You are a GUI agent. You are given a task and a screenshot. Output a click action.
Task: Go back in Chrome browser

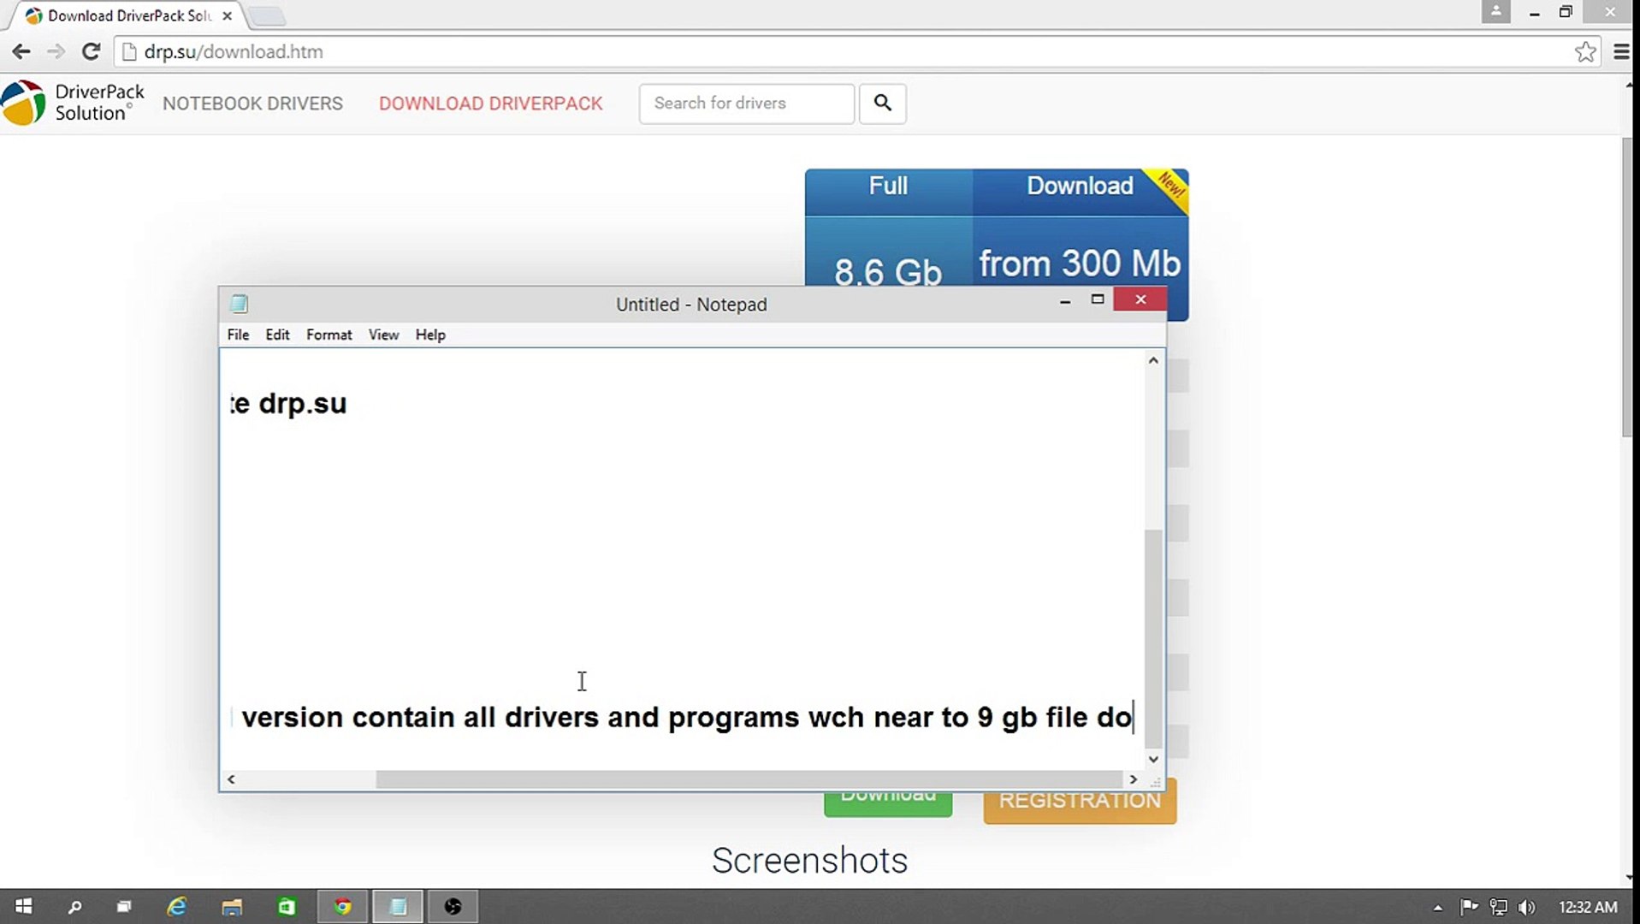[x=21, y=51]
